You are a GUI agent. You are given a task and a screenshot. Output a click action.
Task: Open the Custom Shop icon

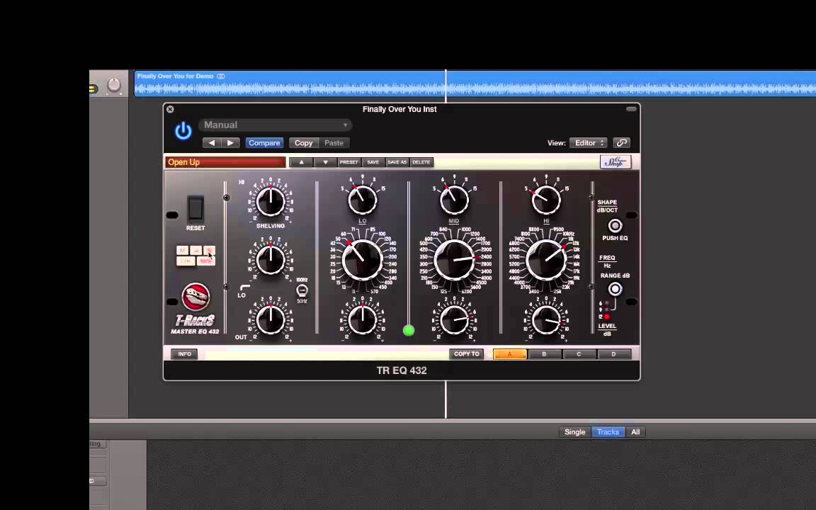pos(615,161)
